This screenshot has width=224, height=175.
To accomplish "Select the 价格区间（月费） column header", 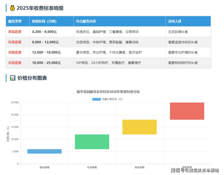I will coord(44,21).
